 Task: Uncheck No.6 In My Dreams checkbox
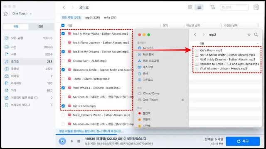[63, 52]
